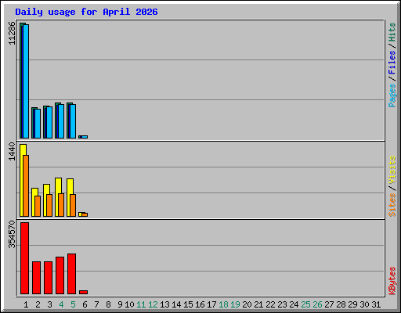Viewport: 401px width, 313px height.
Task: Click green day label 26
Action: point(317,304)
